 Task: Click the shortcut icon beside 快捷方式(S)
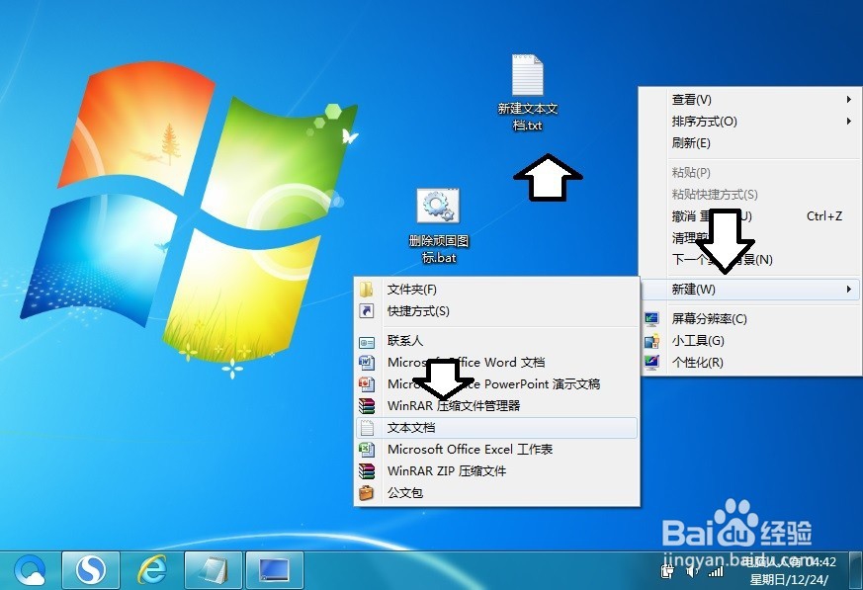pyautogui.click(x=367, y=311)
